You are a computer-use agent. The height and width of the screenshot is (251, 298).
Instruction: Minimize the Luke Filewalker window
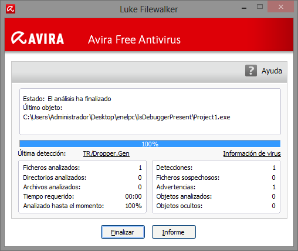(x=244, y=8)
